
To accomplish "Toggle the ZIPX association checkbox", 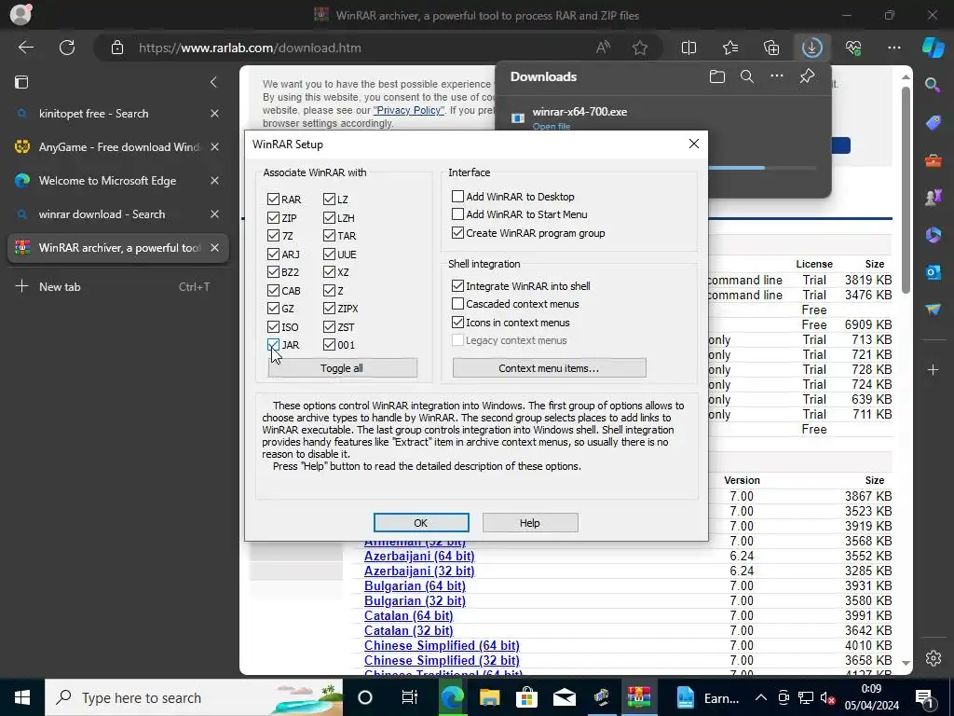I will pos(329,309).
